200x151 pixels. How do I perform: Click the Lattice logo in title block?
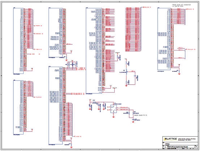(x=170, y=139)
